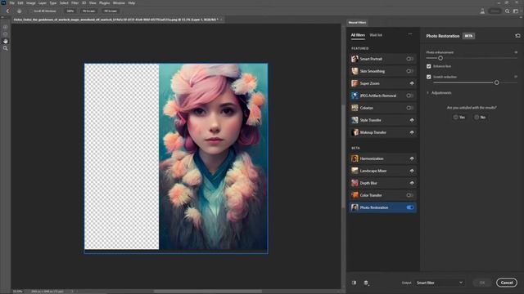Enable the Colorize toggle
This screenshot has height=294, width=524.
click(409, 108)
